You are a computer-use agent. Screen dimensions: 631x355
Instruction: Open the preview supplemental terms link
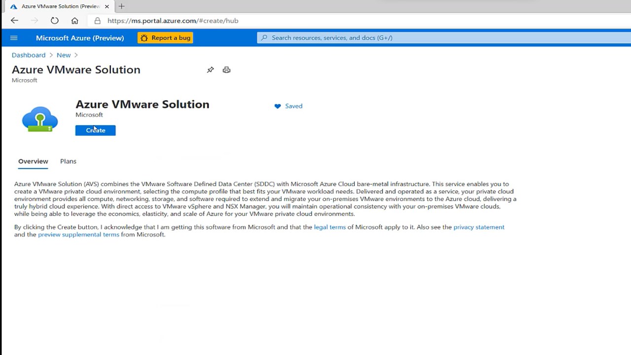pos(78,234)
